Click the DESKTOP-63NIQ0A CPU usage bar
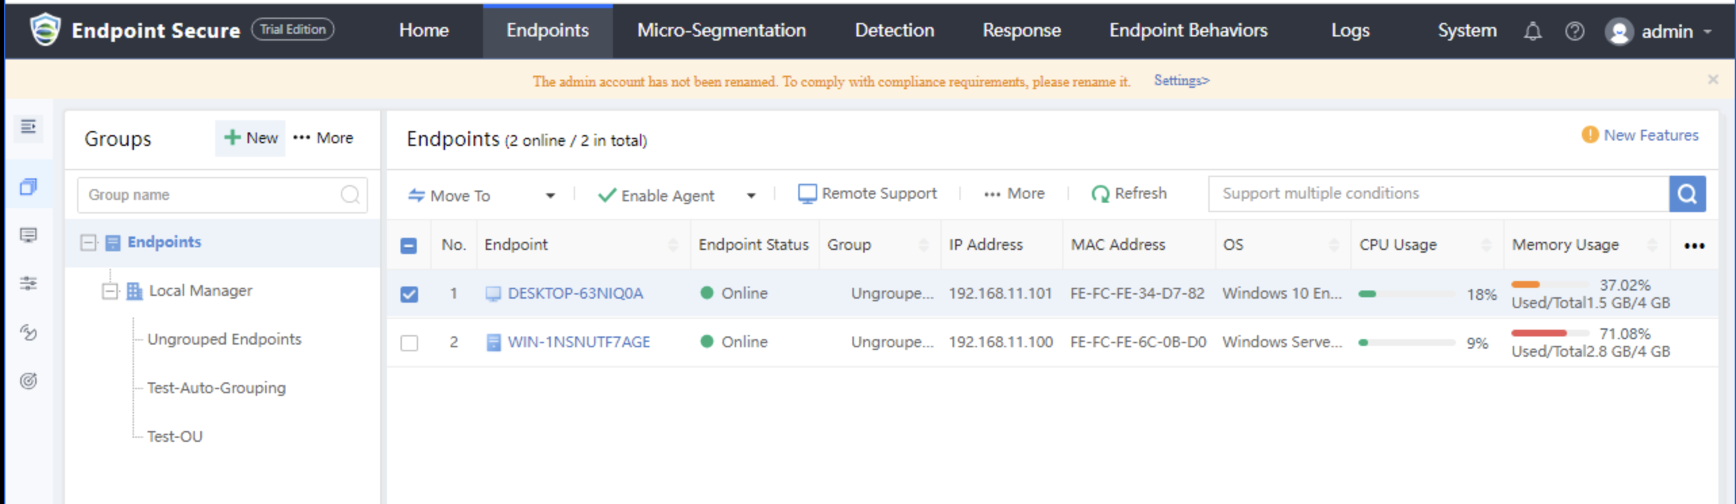This screenshot has width=1736, height=504. point(1407,294)
